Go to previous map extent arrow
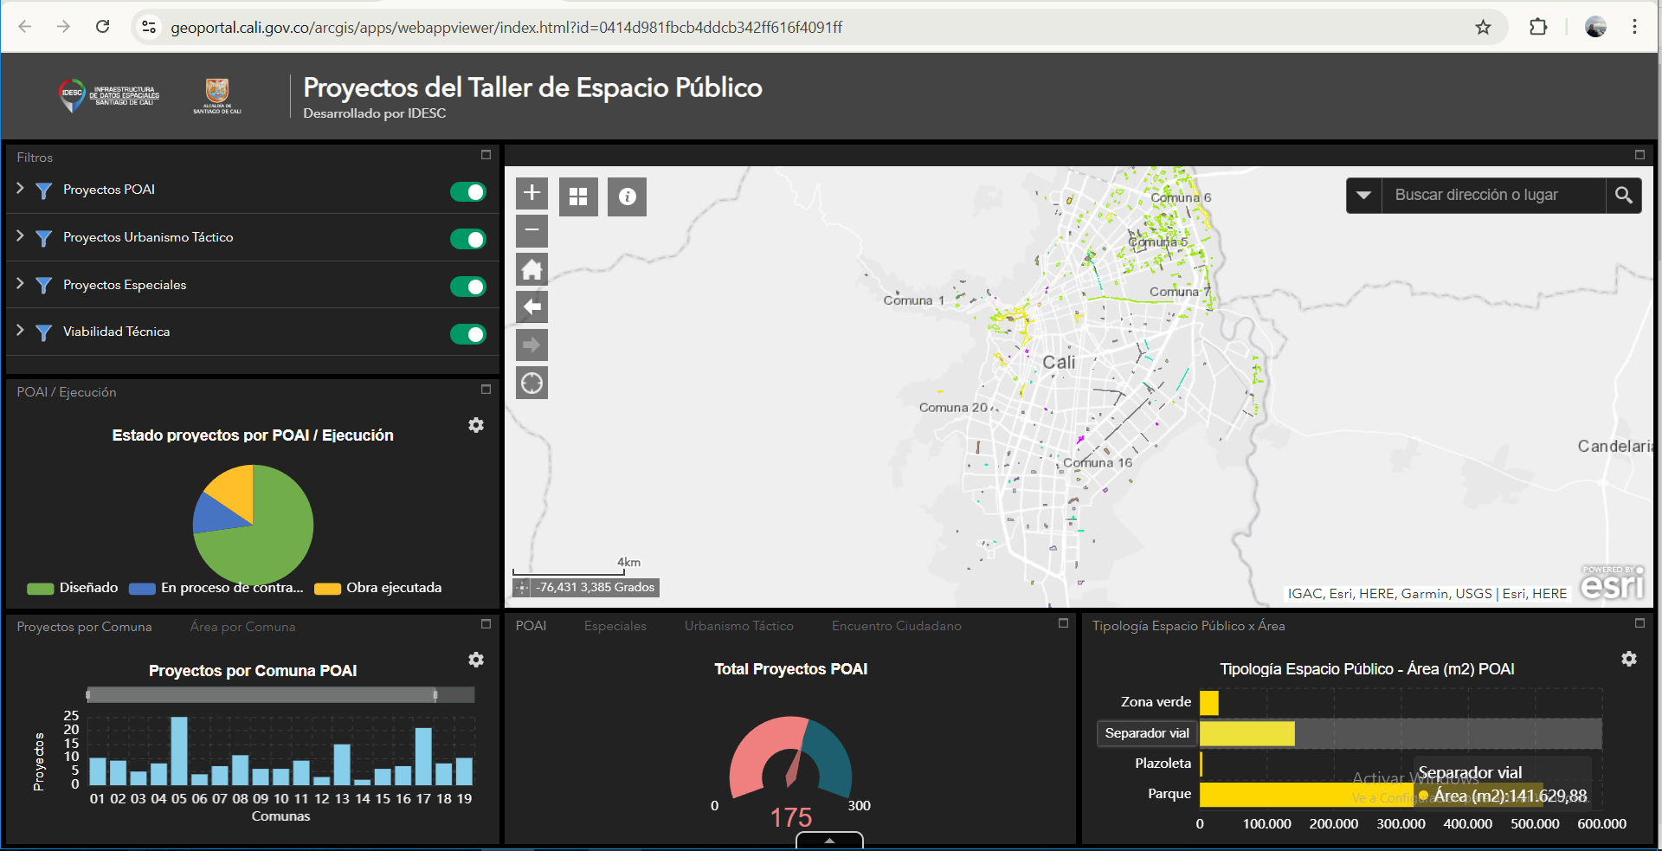This screenshot has width=1662, height=851. tap(531, 306)
